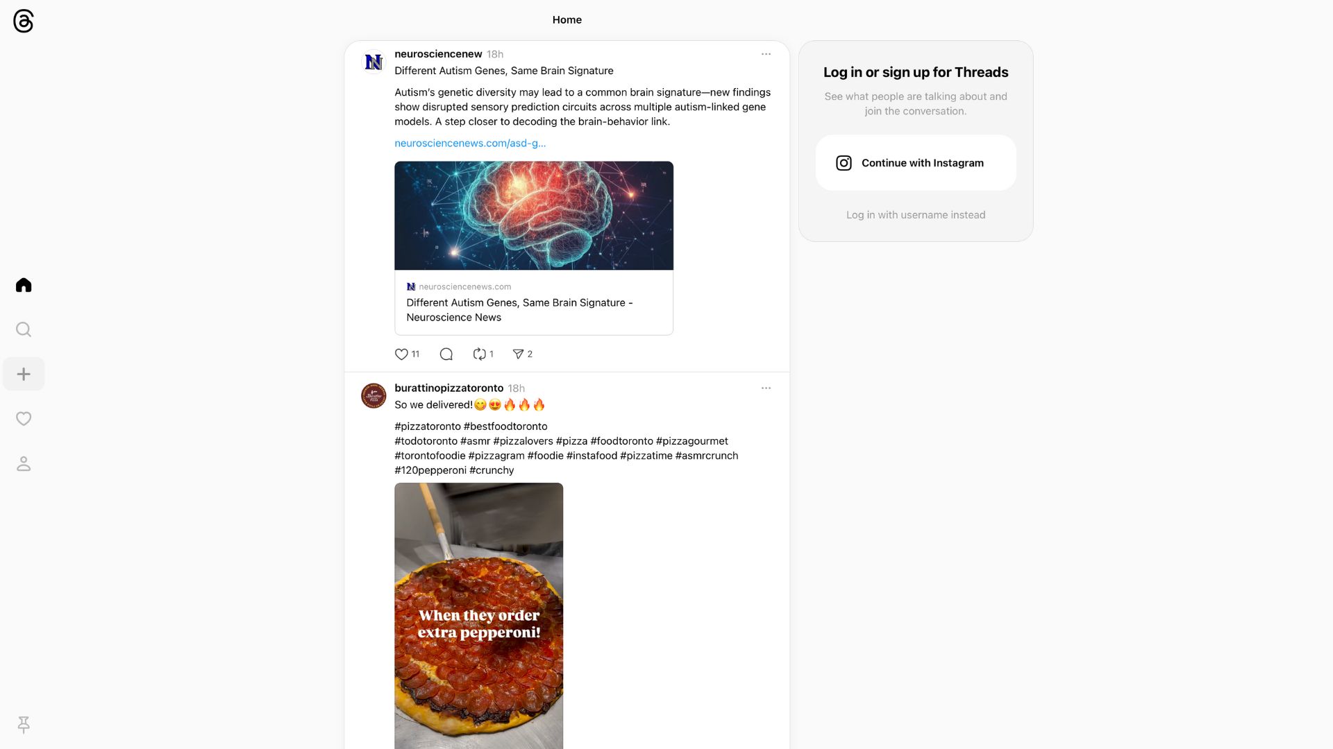Open Search from the sidebar
1333x749 pixels.
click(x=24, y=329)
